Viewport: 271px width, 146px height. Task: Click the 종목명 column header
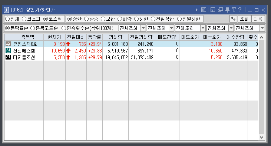28,37
